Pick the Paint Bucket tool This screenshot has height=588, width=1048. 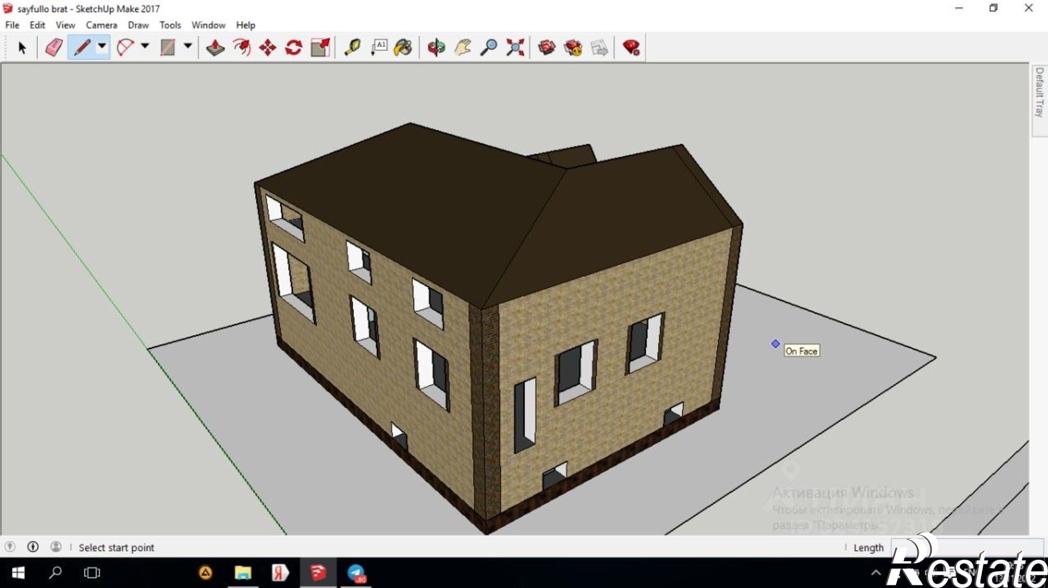tap(403, 48)
